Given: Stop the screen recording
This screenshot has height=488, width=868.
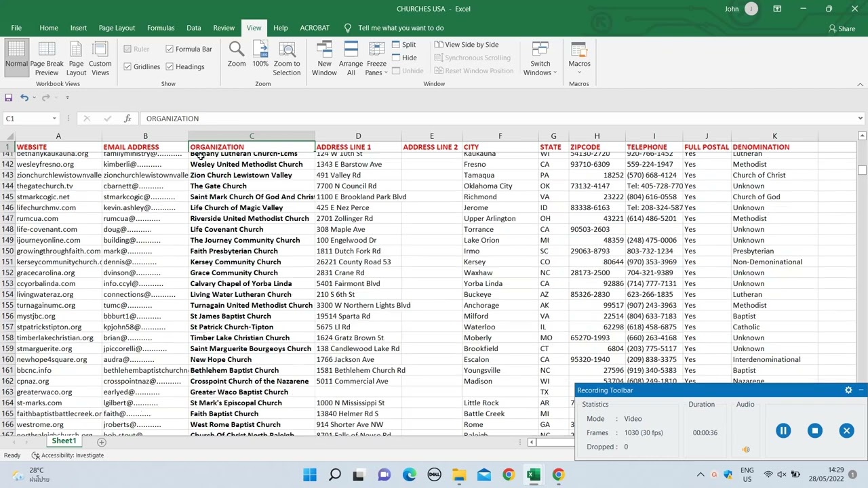Looking at the screenshot, I should 815,431.
